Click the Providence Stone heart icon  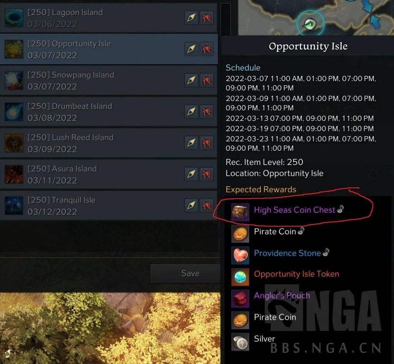240,255
